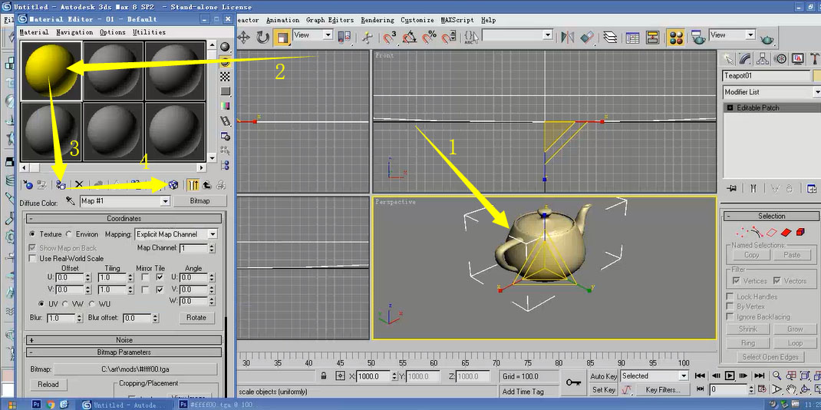Toggle the key mode key icon
This screenshot has height=410, width=821.
tap(573, 383)
